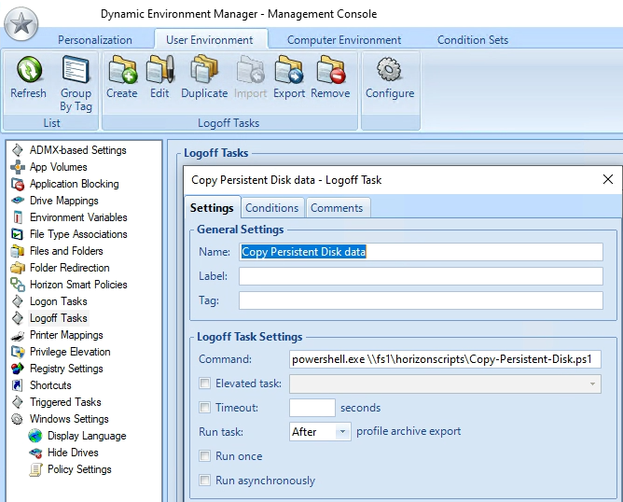Screen dimensions: 623x502
Task: Click the Windows Settings gear icon
Action: [17, 419]
